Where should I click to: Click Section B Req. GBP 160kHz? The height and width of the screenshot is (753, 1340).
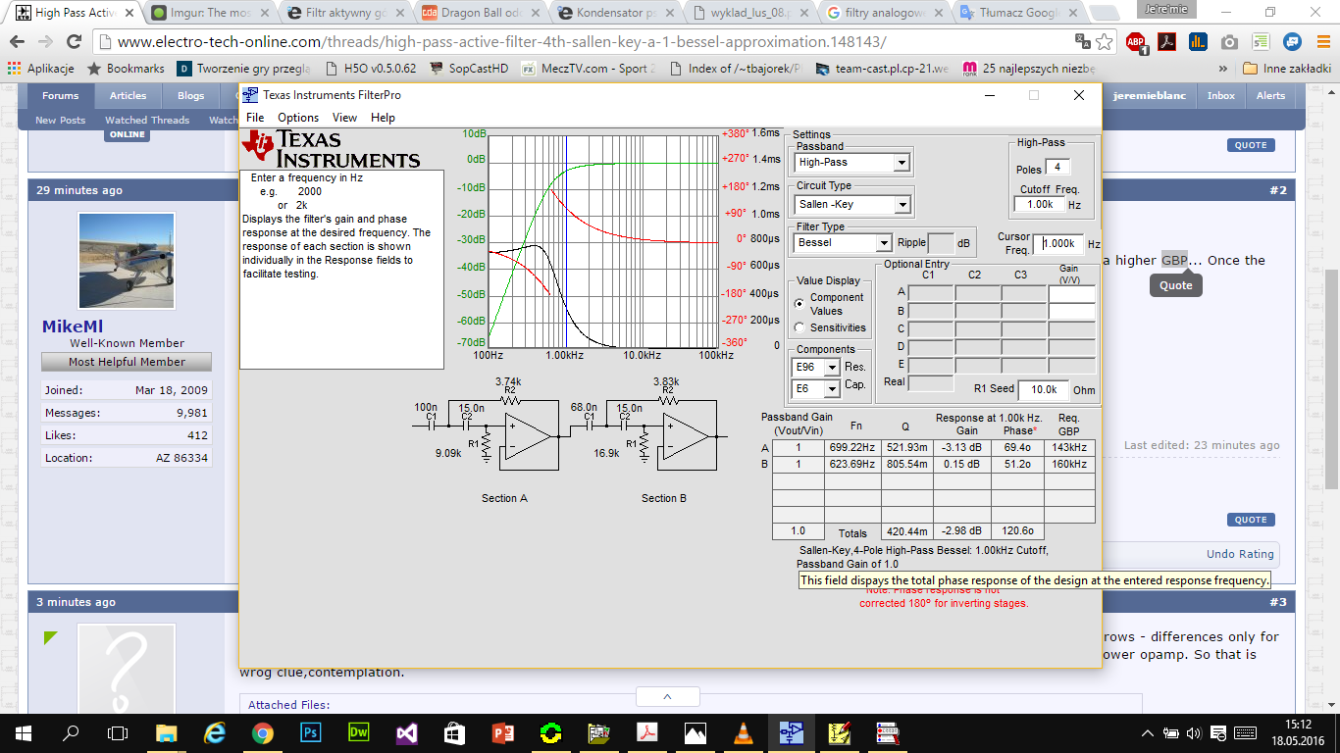(1069, 464)
